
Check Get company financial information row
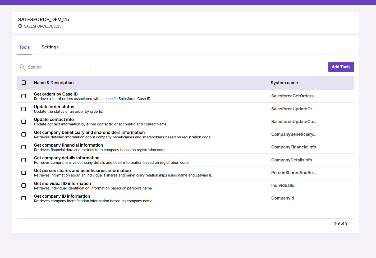coord(24,147)
